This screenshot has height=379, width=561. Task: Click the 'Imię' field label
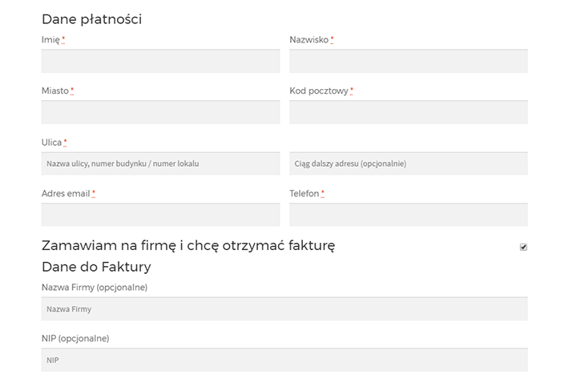tap(50, 39)
